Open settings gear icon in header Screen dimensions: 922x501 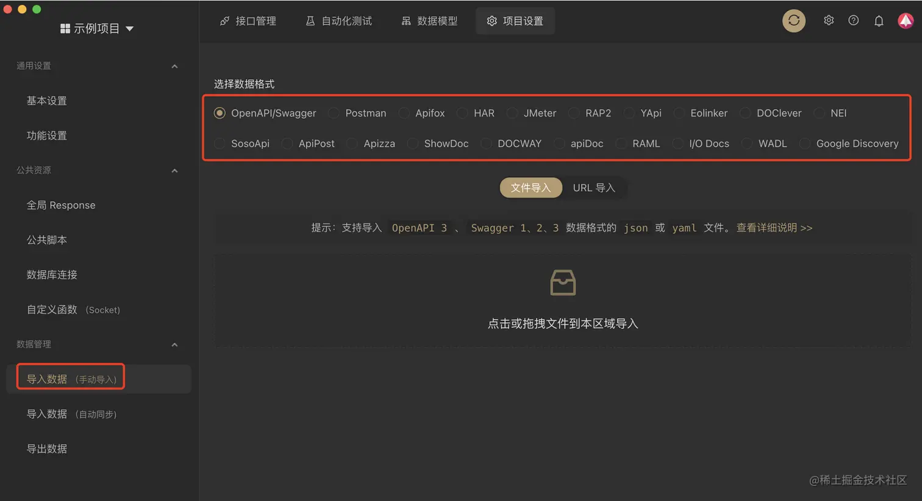point(829,20)
